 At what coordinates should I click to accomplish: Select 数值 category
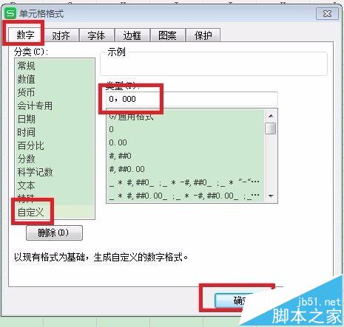click(x=55, y=79)
